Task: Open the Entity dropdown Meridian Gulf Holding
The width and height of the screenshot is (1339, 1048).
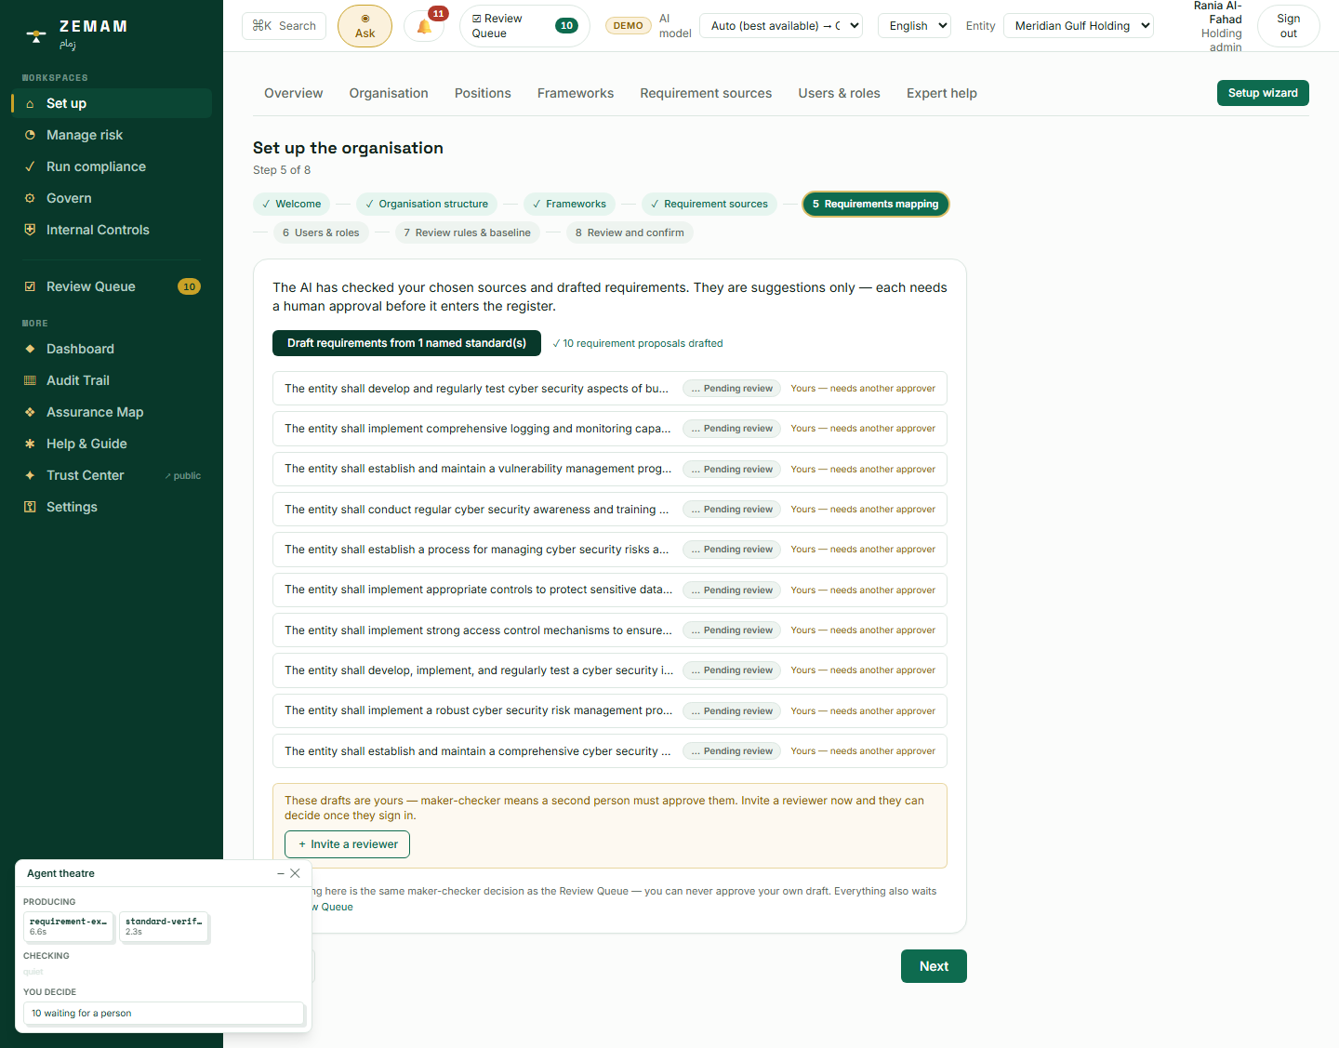Action: click(x=1079, y=26)
